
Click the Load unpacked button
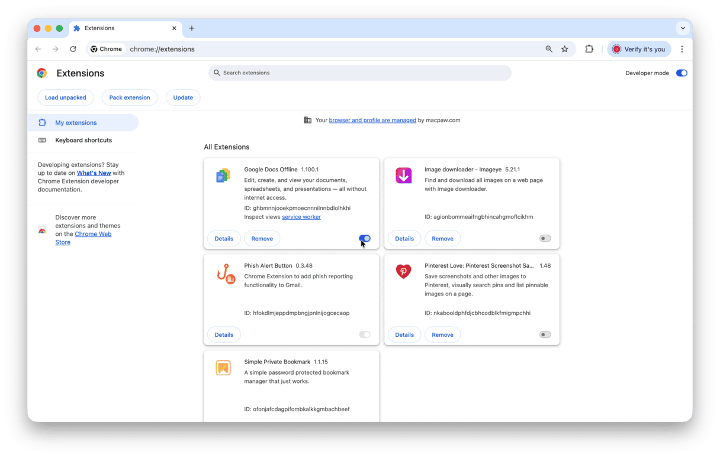click(x=66, y=98)
